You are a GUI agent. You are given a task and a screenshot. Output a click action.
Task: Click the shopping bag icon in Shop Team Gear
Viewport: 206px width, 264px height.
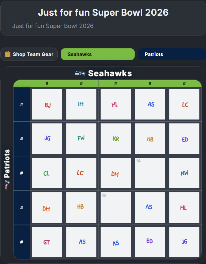[8, 54]
